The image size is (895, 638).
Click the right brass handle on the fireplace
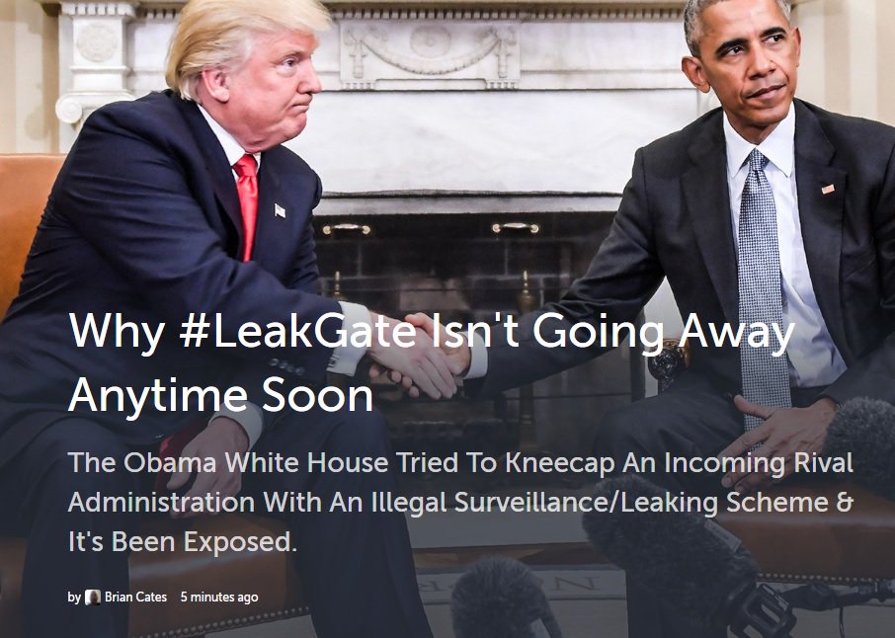(516, 228)
